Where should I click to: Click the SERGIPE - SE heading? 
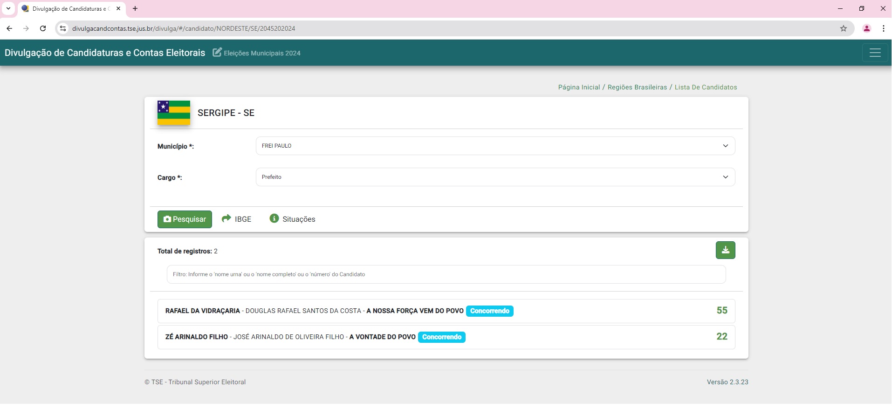coord(226,113)
